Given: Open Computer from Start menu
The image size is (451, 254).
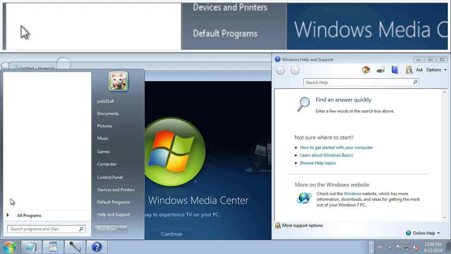Looking at the screenshot, I should (107, 164).
